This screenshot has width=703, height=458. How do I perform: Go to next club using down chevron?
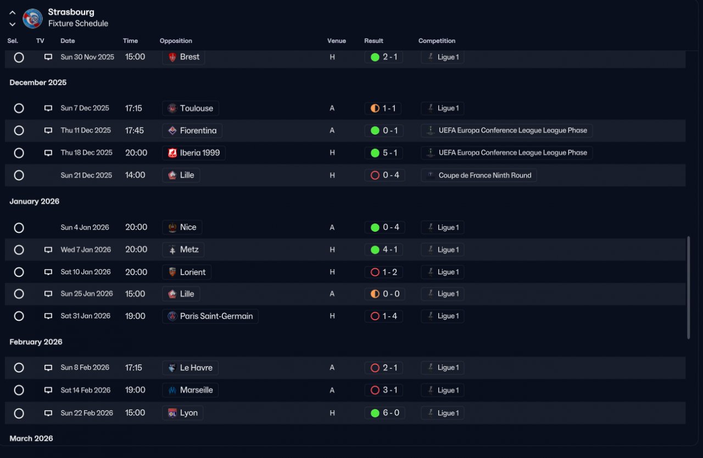pyautogui.click(x=12, y=24)
